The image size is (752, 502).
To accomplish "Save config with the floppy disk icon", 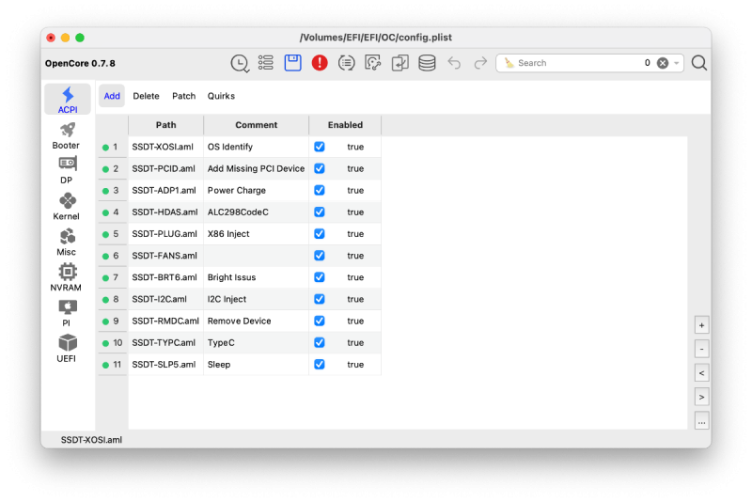I will [292, 63].
